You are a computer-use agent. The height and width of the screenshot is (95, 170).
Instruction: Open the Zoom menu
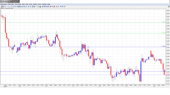click(x=40, y=4)
